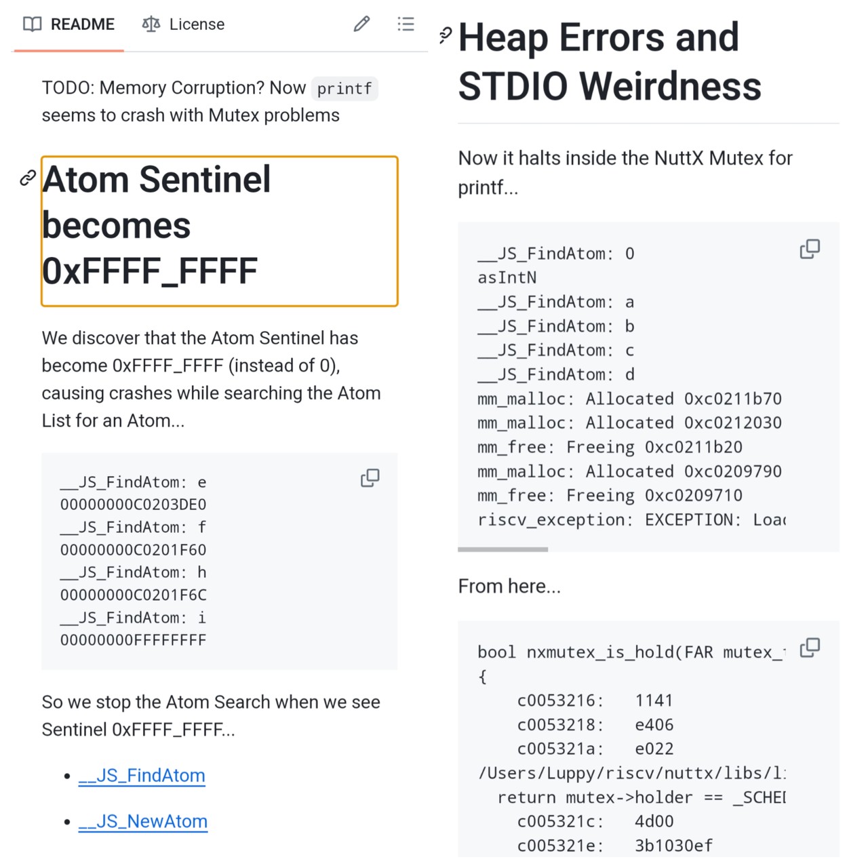The image size is (868, 868).
Task: Click the horizontal scrollbar under the log block
Action: coord(502,549)
